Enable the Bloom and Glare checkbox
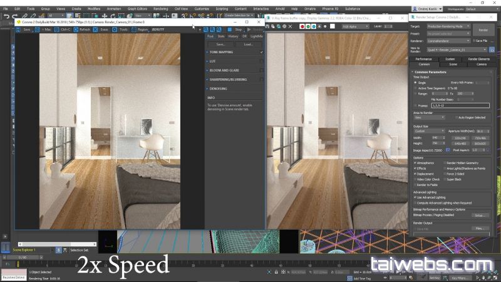 coord(261,70)
